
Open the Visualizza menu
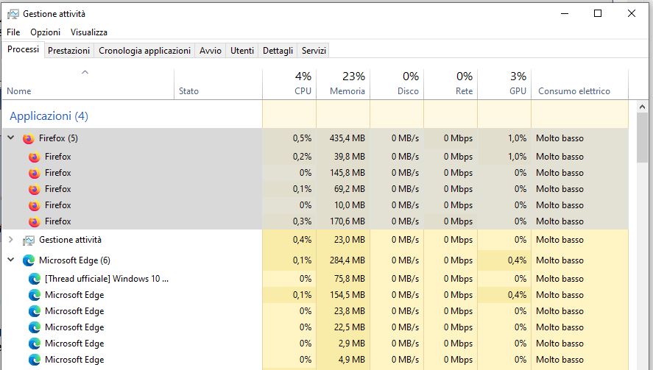pyautogui.click(x=88, y=32)
